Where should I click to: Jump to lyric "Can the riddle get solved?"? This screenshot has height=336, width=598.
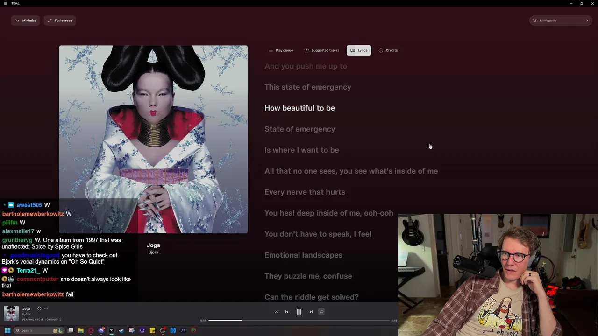312,297
